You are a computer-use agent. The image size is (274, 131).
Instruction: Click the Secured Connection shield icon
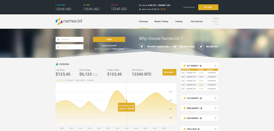click(142, 47)
